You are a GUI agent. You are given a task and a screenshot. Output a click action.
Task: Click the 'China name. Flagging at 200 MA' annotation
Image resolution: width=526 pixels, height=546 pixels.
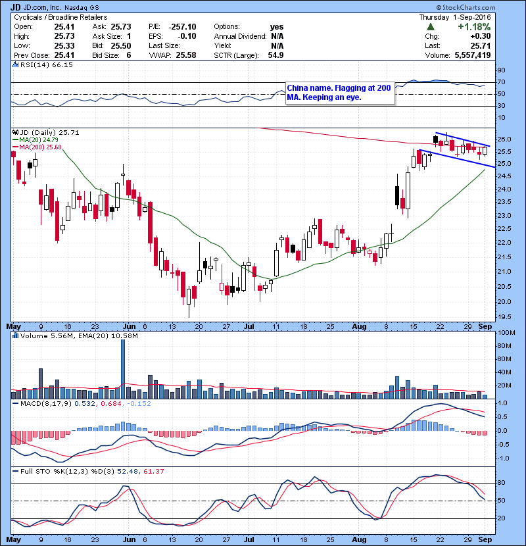340,93
